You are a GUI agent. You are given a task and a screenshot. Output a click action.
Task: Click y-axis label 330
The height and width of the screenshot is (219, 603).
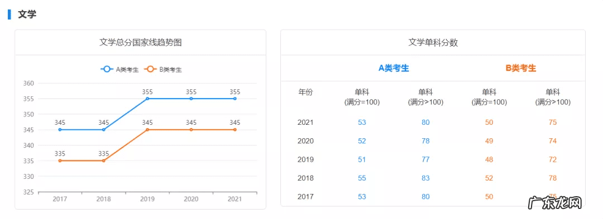click(x=29, y=177)
